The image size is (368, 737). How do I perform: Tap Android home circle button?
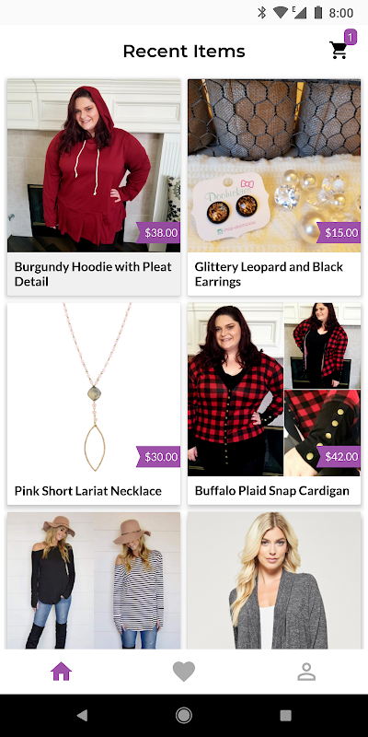183,716
